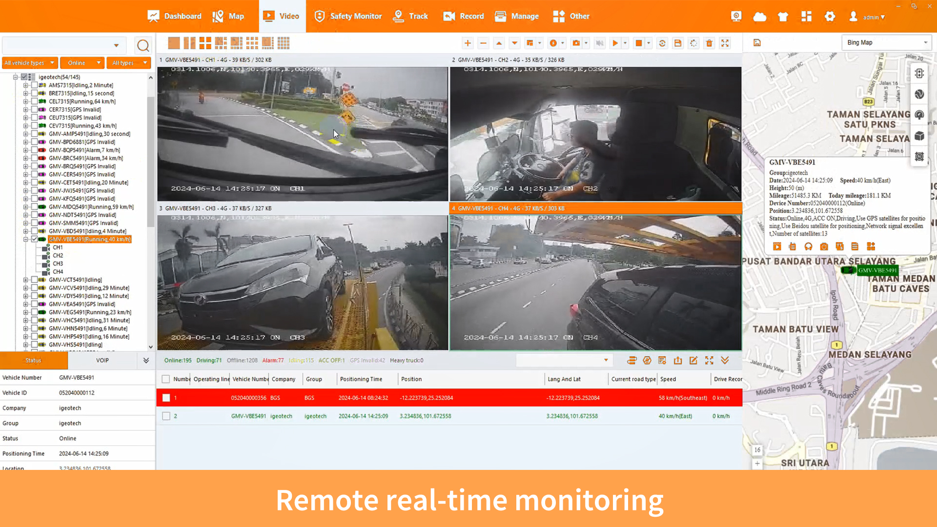Go to the Track tab
This screenshot has width=937, height=527.
pyautogui.click(x=410, y=16)
